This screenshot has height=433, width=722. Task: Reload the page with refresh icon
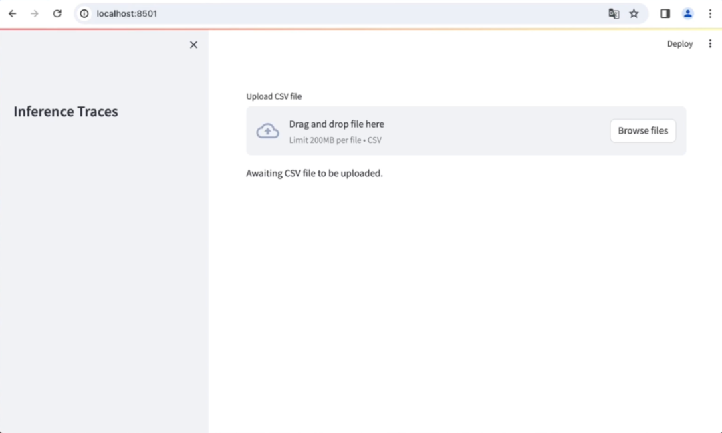coord(57,14)
